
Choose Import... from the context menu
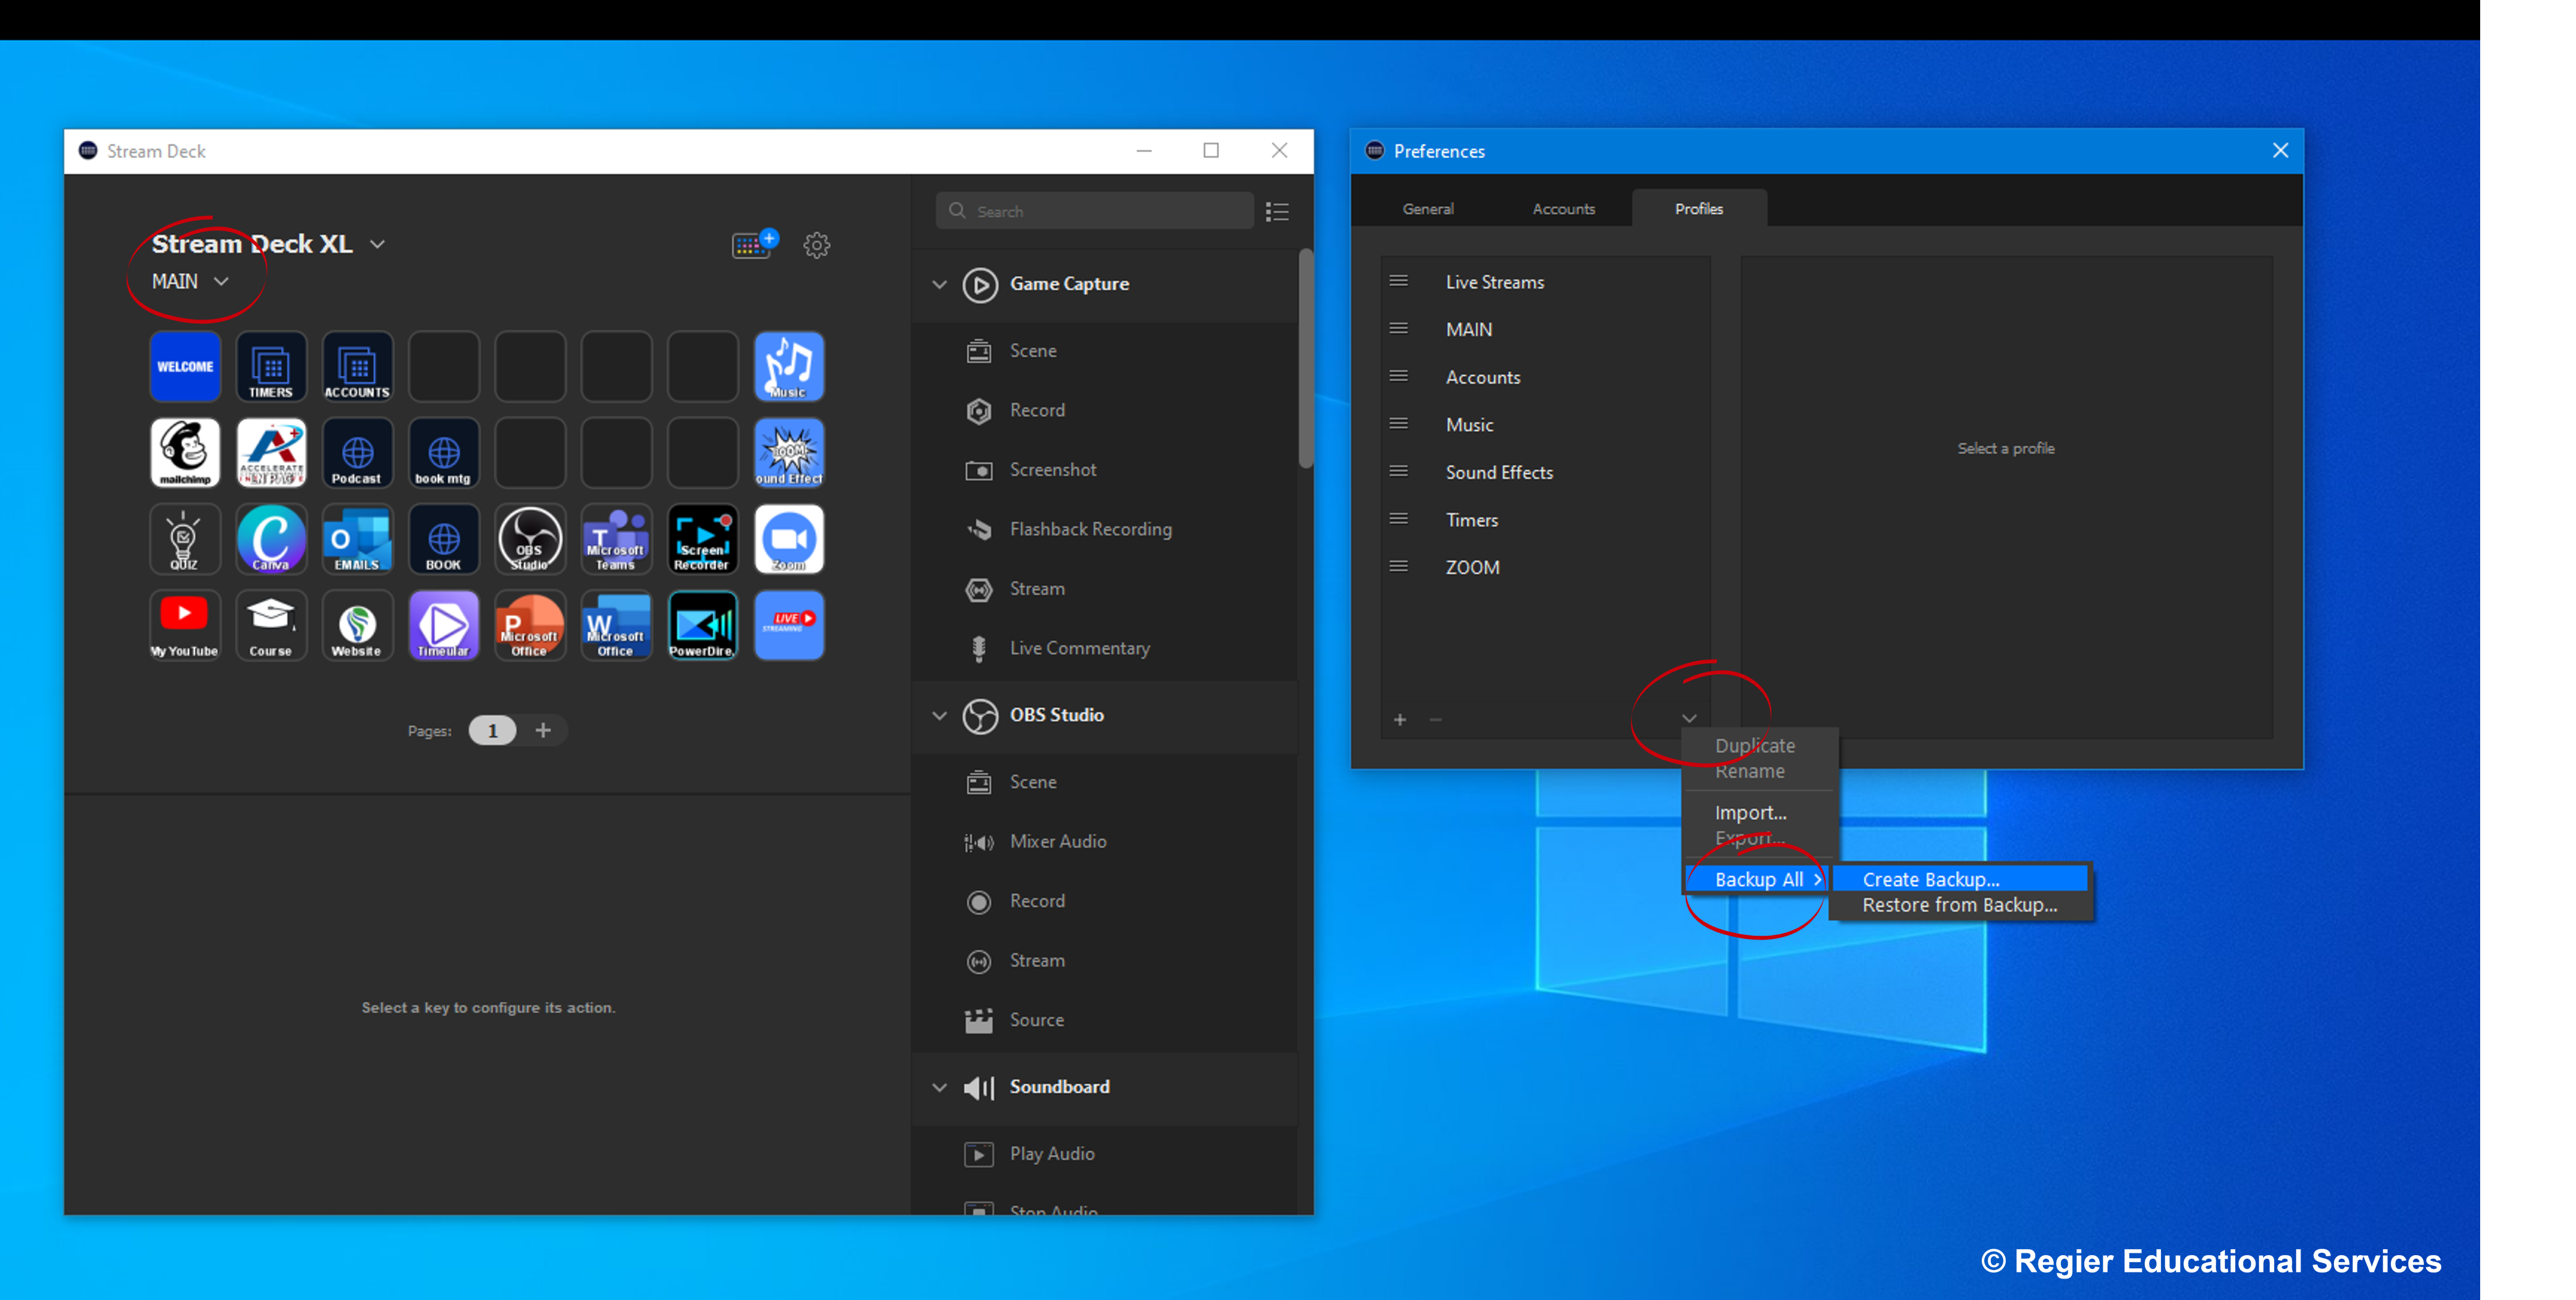(1751, 813)
